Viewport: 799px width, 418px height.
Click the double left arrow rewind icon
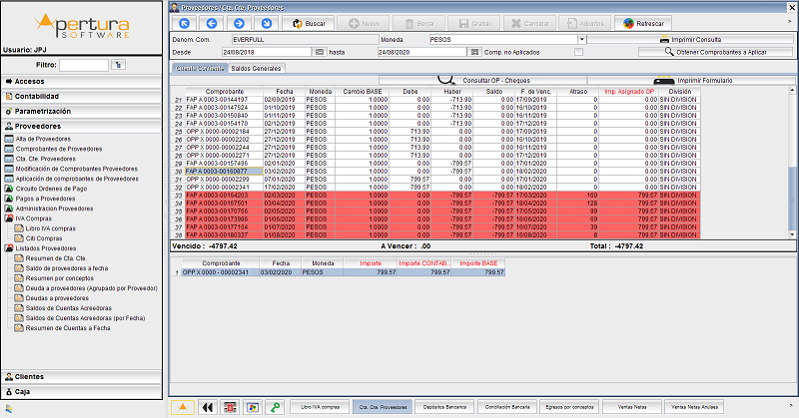tap(208, 407)
